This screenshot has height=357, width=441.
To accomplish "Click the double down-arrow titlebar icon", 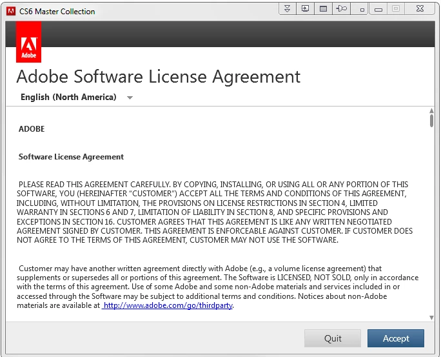I will (287, 8).
